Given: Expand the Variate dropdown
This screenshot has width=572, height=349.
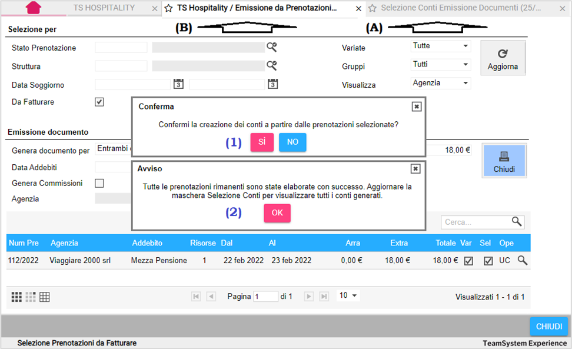Looking at the screenshot, I should [441, 46].
